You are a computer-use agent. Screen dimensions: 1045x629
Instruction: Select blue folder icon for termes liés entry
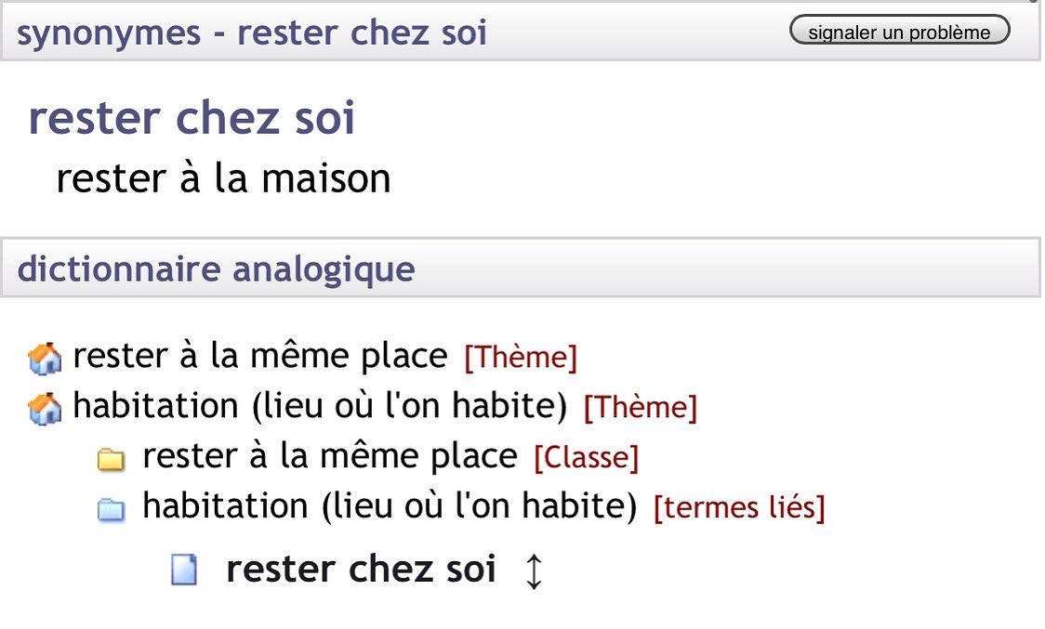[x=111, y=510]
